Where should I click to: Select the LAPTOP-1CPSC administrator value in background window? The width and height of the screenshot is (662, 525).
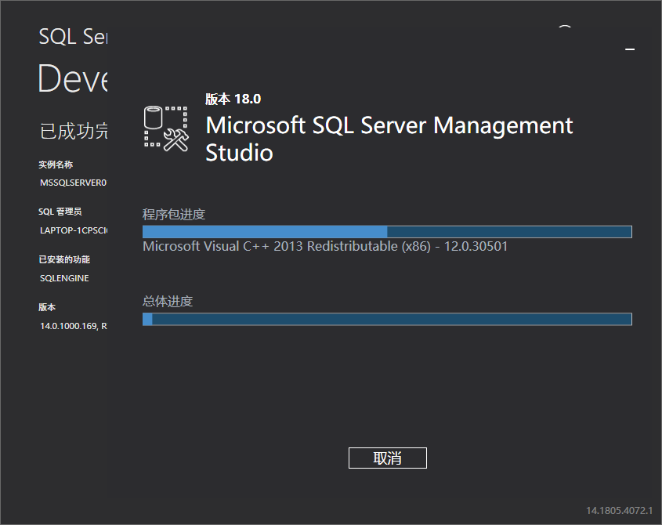point(74,230)
